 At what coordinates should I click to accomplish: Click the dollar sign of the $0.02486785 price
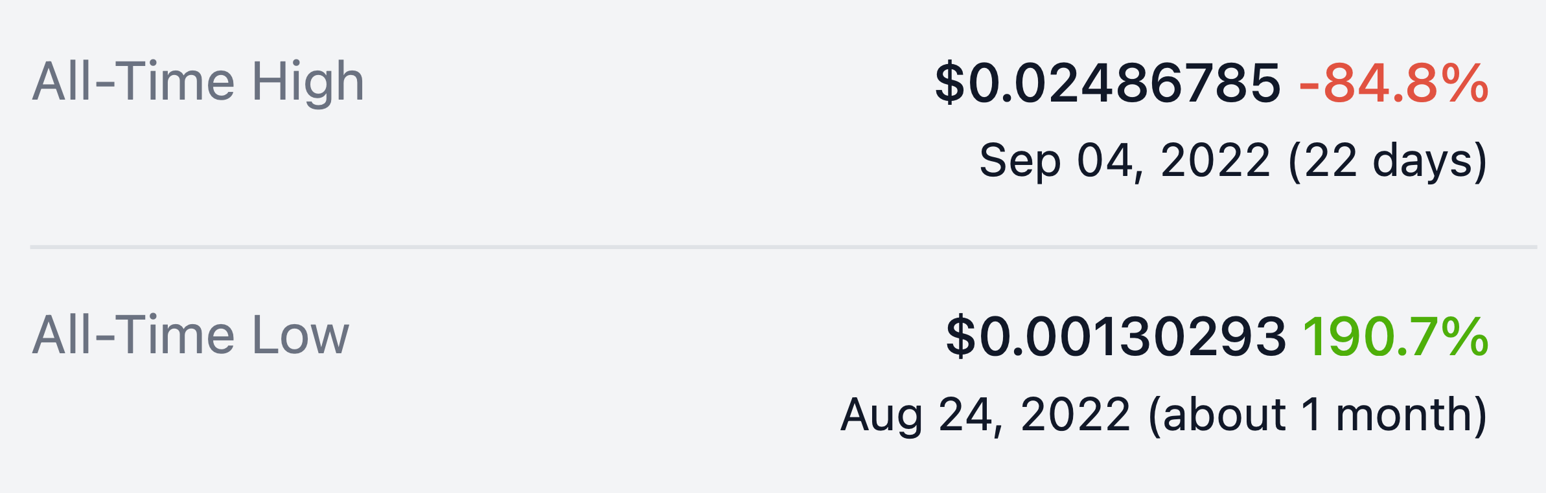[x=950, y=83]
